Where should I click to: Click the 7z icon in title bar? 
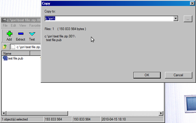(x=4, y=20)
